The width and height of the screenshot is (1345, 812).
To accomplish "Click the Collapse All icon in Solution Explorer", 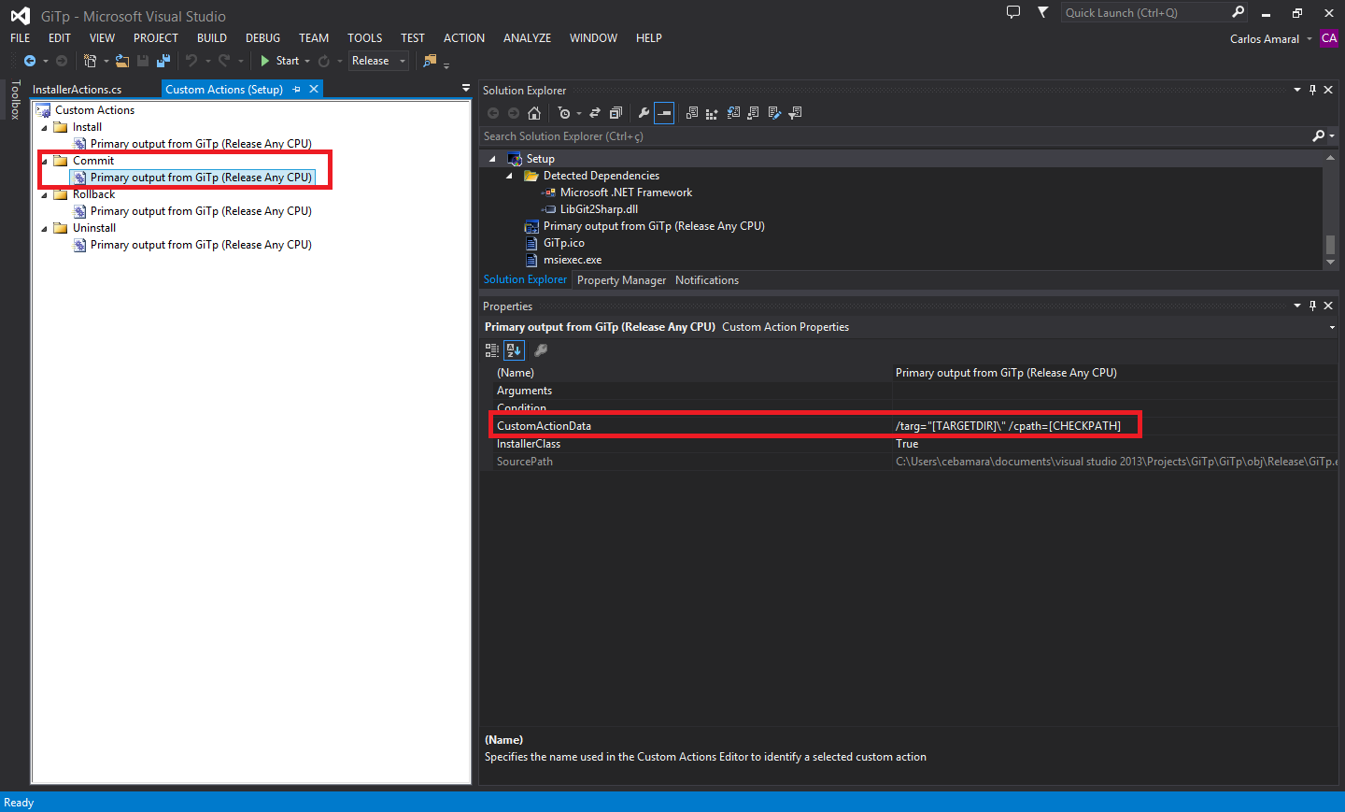I will pos(616,113).
